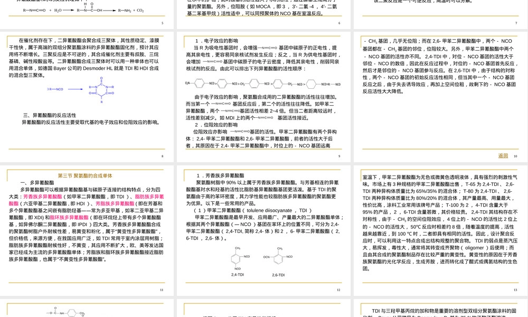Click the pink term 芳脂族多异氰酸酯
The height and width of the screenshot is (317, 528).
tap(115, 203)
